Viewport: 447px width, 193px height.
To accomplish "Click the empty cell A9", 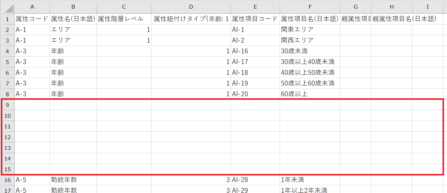I will (x=32, y=105).
